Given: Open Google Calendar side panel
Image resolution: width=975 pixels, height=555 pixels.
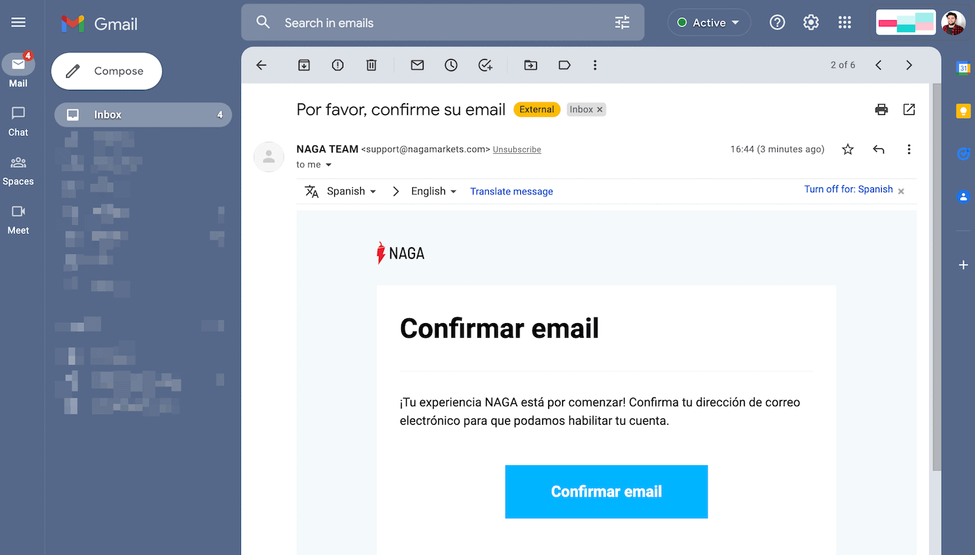Looking at the screenshot, I should 964,68.
